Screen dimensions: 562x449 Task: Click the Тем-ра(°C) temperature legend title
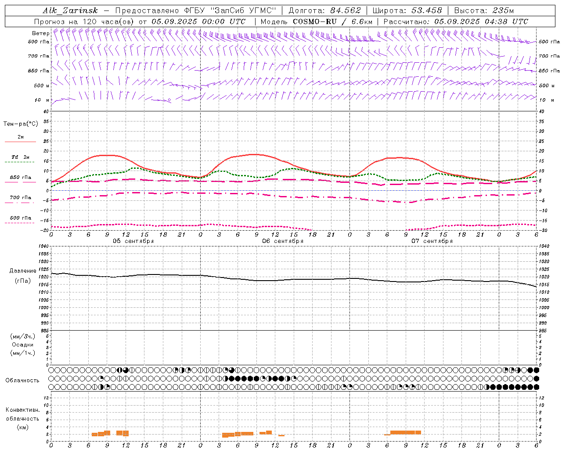21,124
